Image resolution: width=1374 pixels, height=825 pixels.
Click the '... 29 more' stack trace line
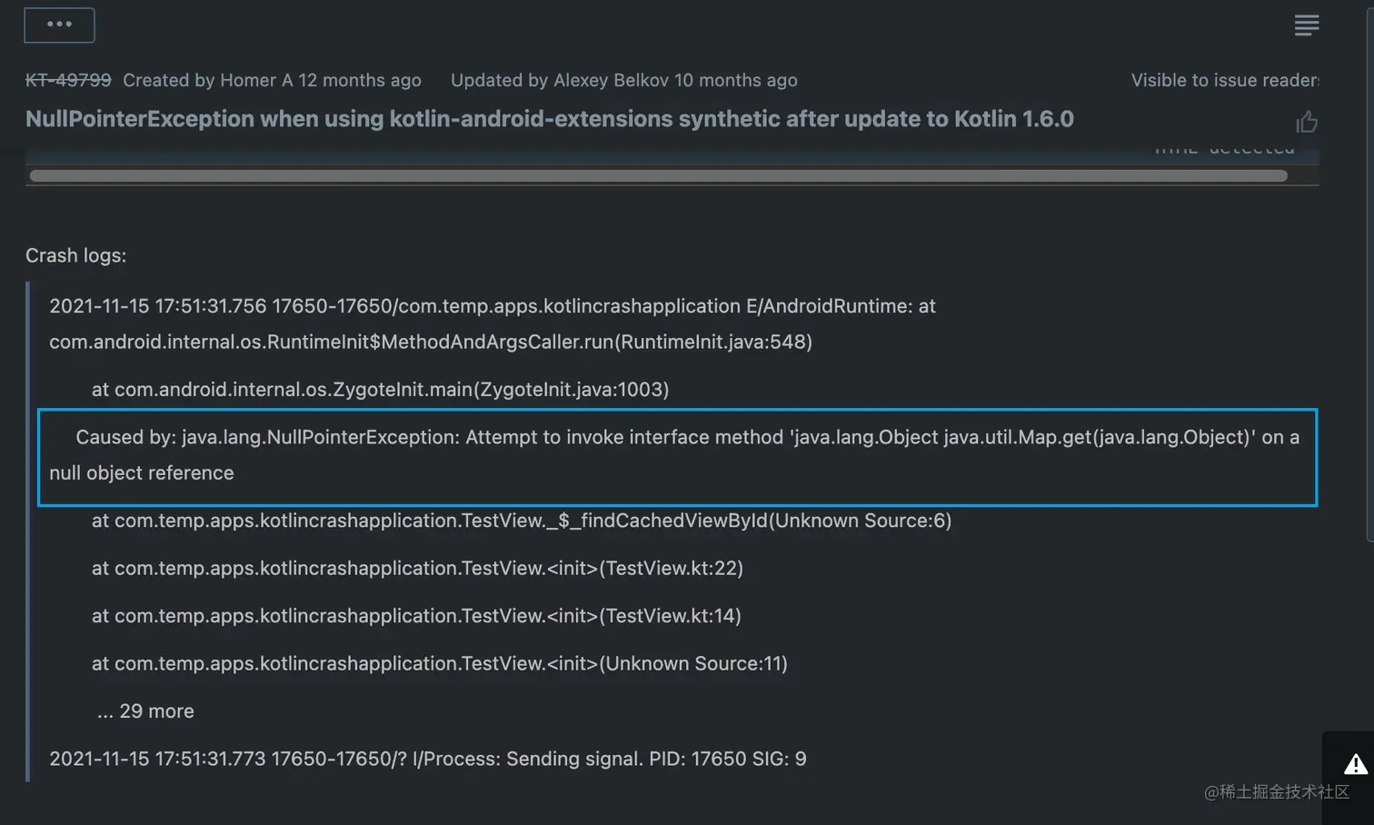(145, 711)
